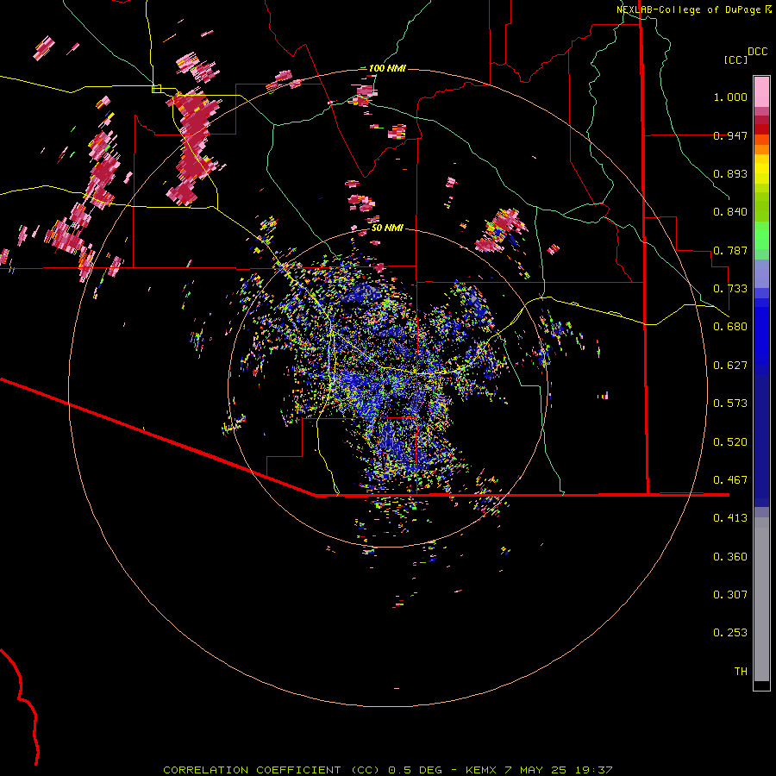The height and width of the screenshot is (776, 776).
Task: Click the TH threshold label
Action: [741, 672]
